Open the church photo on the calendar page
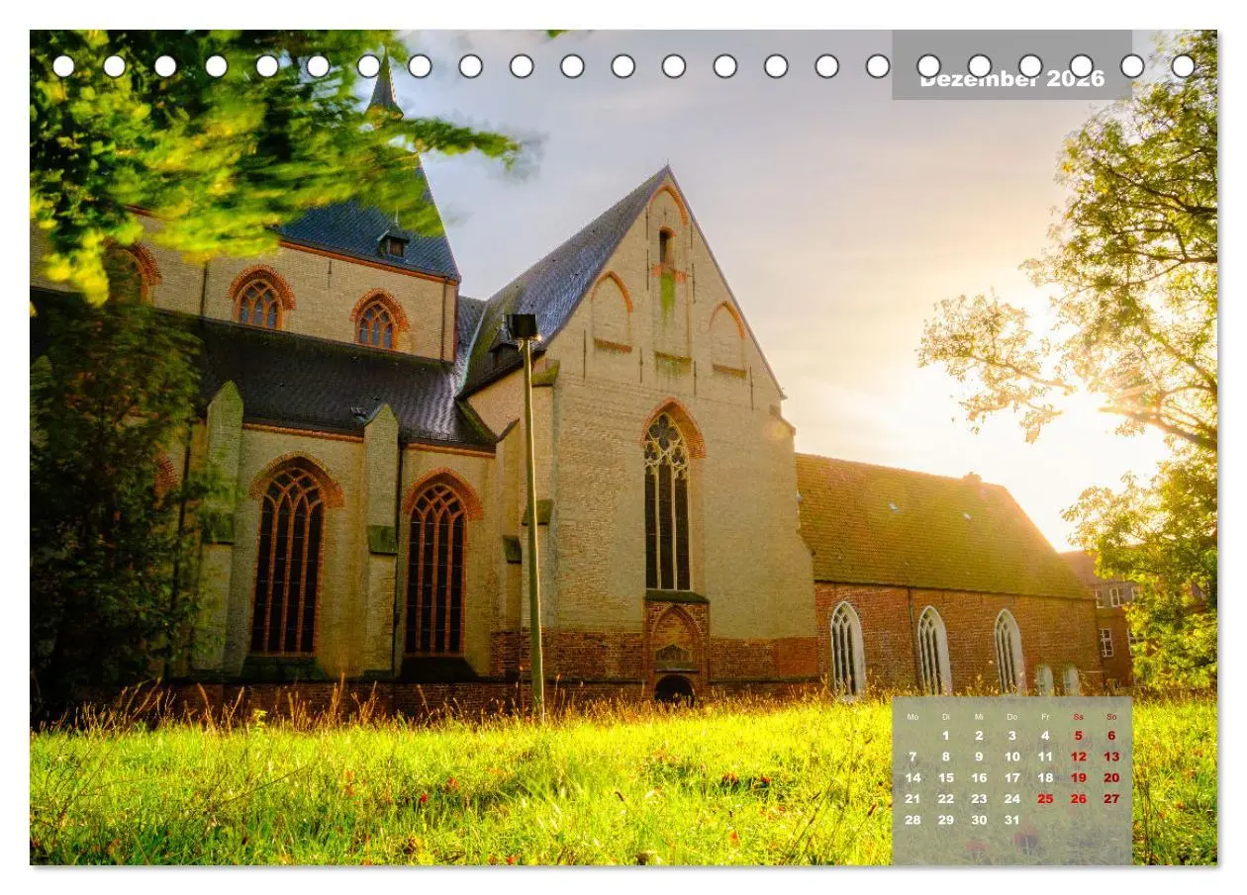 tap(623, 447)
